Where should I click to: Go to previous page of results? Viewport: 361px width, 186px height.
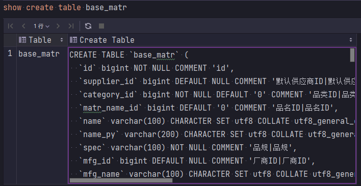pyautogui.click(x=23, y=26)
